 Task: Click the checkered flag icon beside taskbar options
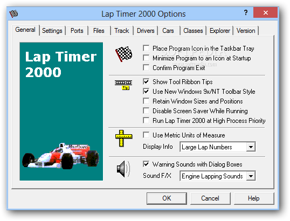coord(124,54)
